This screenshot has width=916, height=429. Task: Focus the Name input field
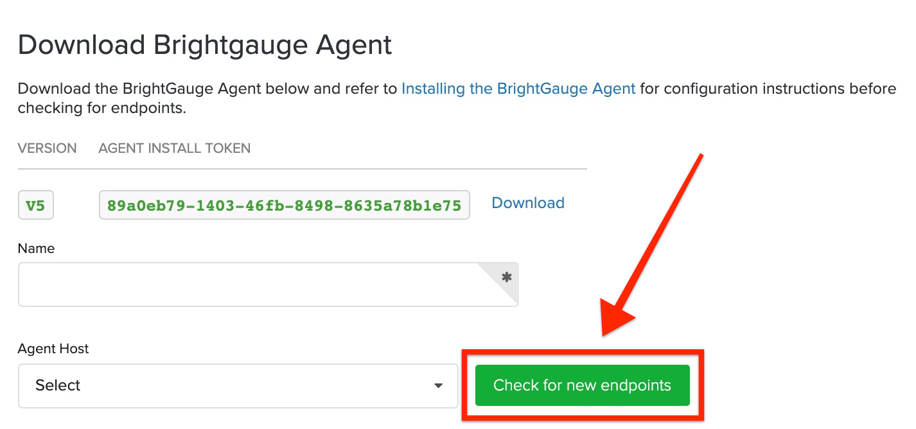click(x=268, y=284)
